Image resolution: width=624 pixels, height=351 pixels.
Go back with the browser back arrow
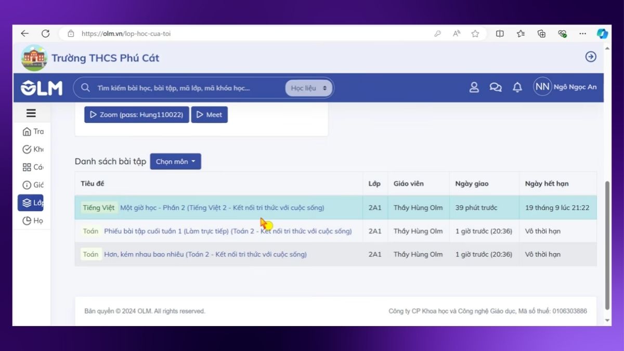pyautogui.click(x=24, y=33)
